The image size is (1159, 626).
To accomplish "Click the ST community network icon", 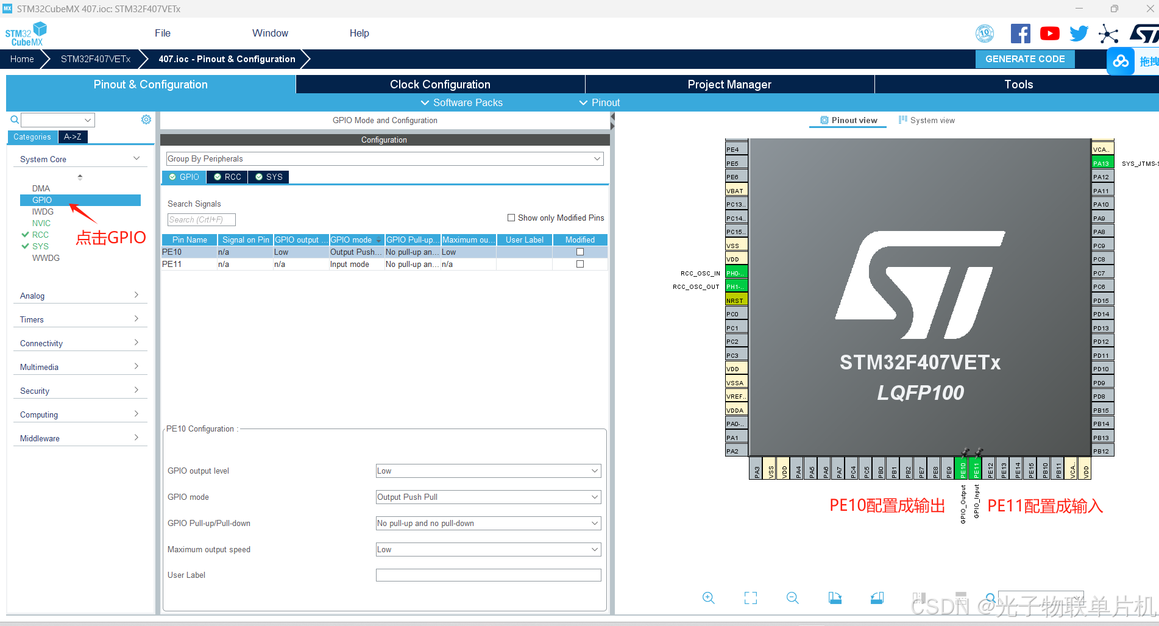I will click(x=1108, y=34).
